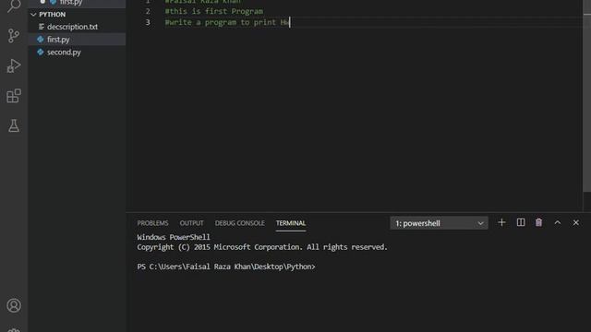The image size is (591, 332).
Task: Close the terminal panel
Action: (x=576, y=223)
